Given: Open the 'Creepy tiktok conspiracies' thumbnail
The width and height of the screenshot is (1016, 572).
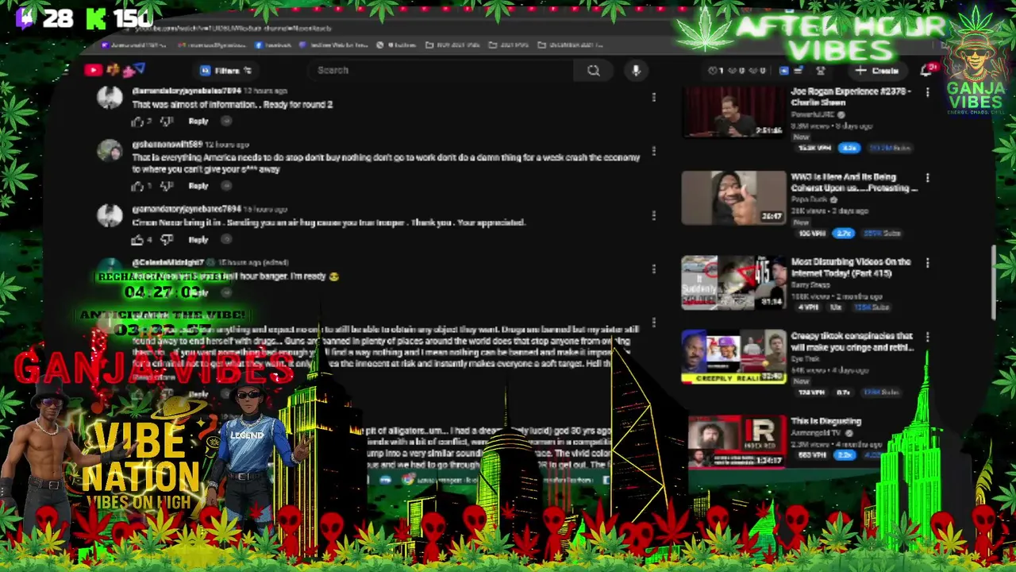Looking at the screenshot, I should 734,357.
